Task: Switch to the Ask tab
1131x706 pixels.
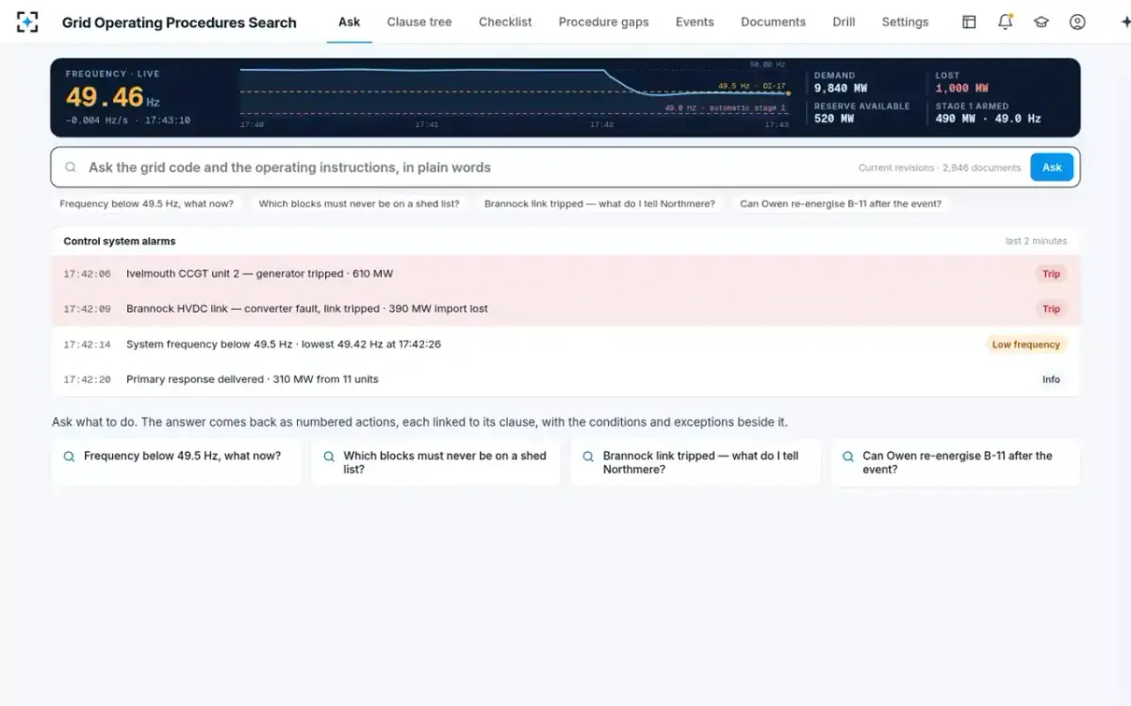Action: [349, 22]
